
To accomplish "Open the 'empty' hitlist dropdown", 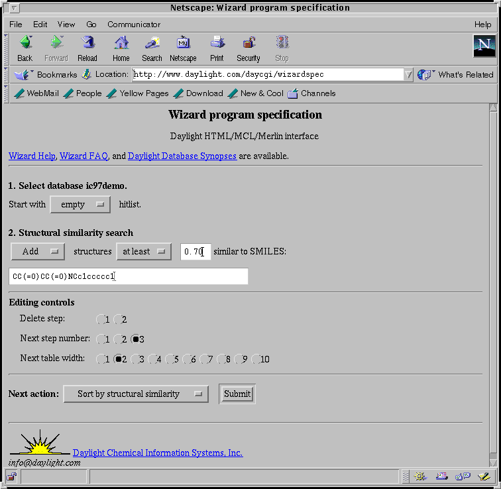I will tap(80, 205).
